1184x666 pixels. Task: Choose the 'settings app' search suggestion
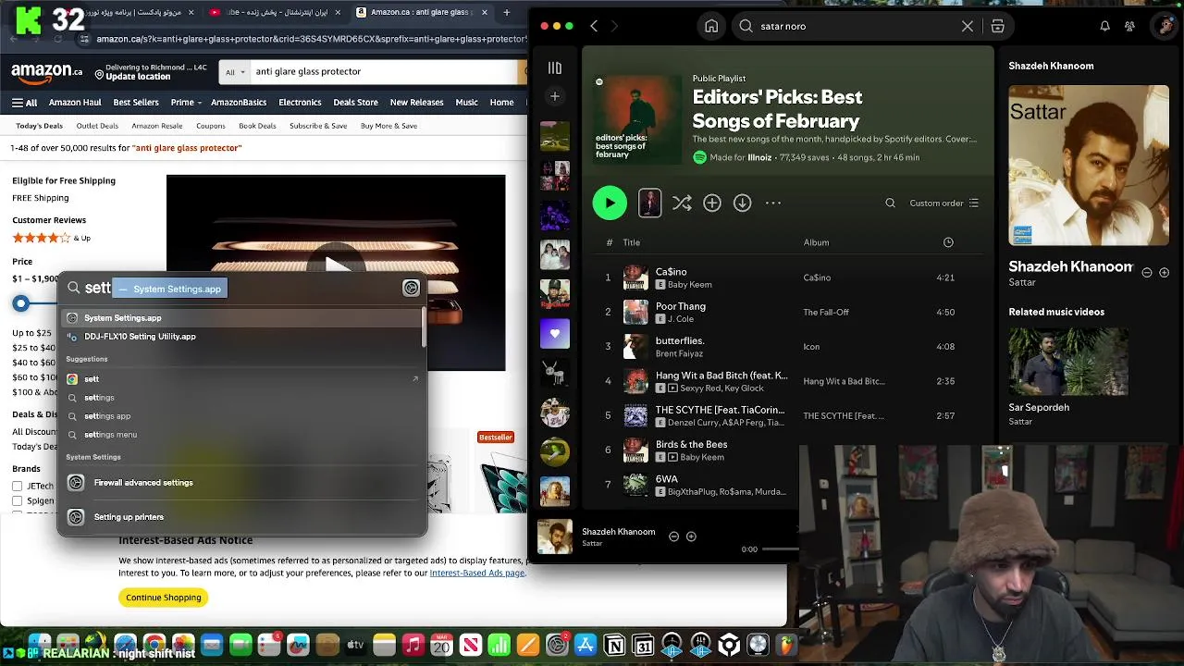[242, 416]
